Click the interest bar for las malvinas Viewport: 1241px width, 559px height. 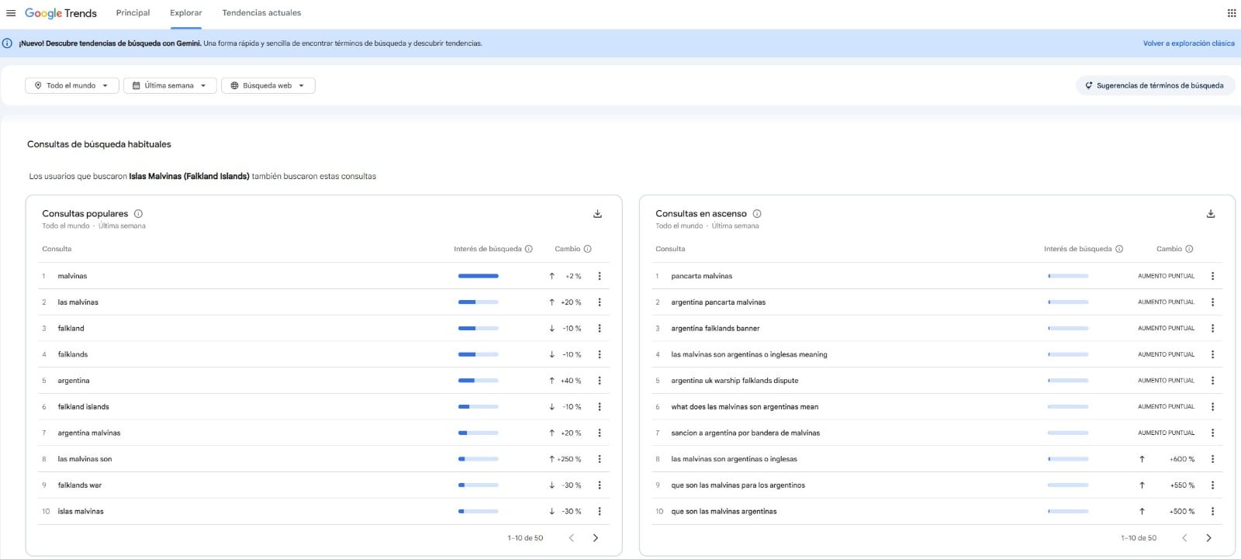[x=478, y=302]
